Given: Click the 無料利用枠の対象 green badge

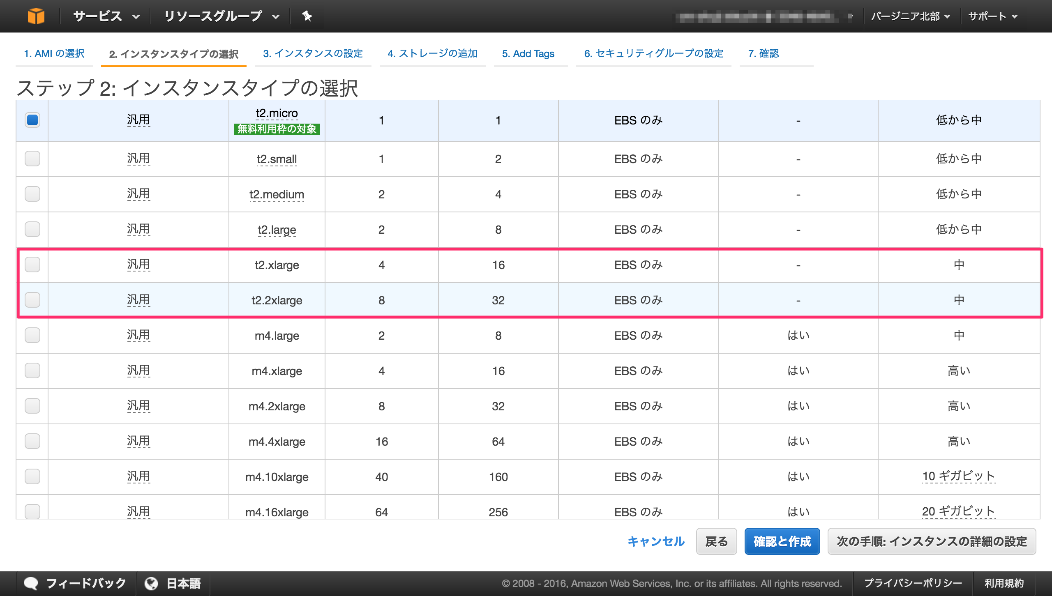Looking at the screenshot, I should [277, 129].
